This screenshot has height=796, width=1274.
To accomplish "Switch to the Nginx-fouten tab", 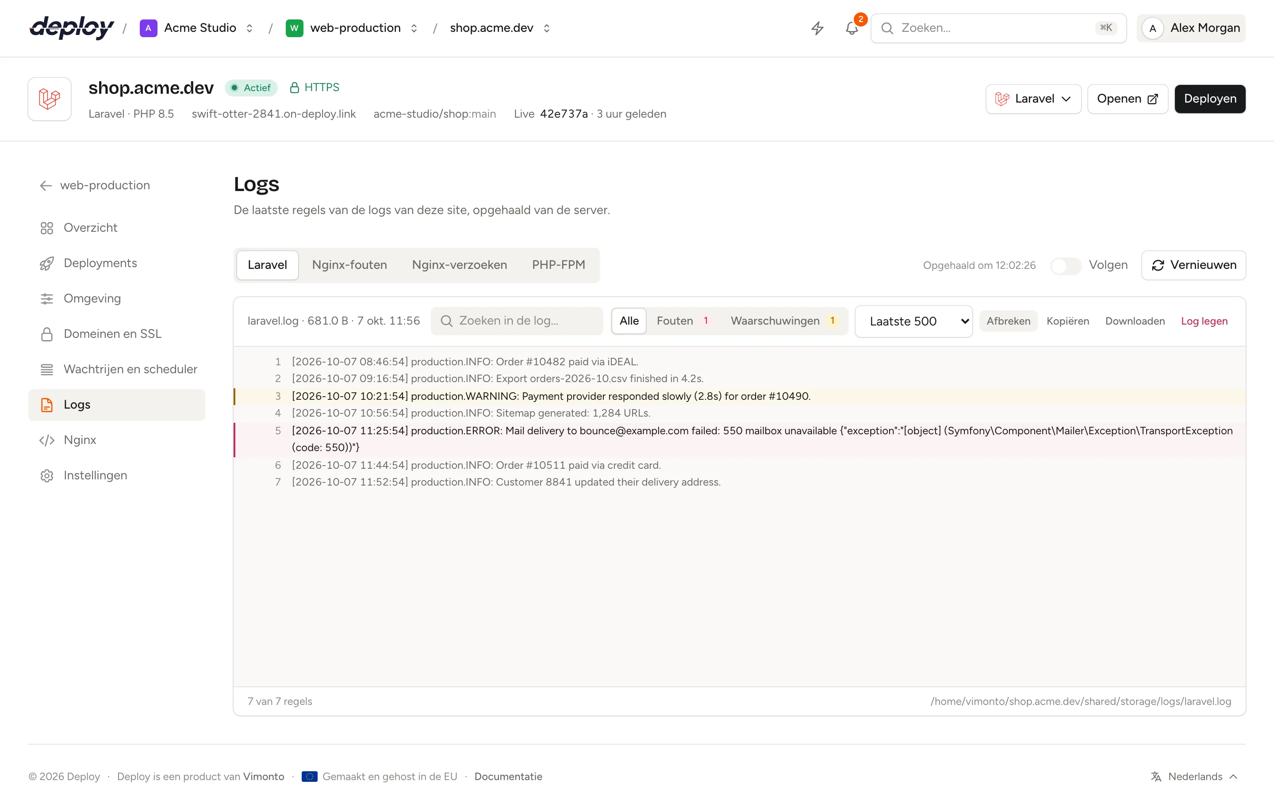I will 349,265.
